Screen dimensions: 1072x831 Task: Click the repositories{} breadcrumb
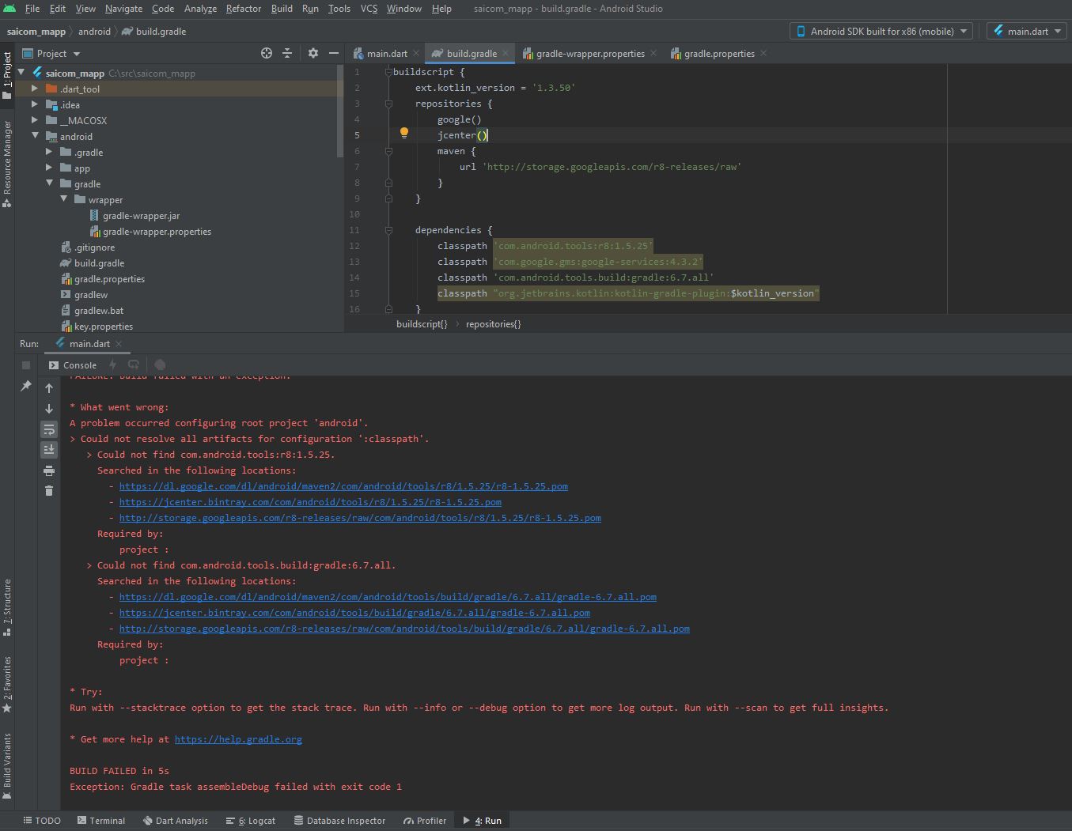[x=493, y=324]
